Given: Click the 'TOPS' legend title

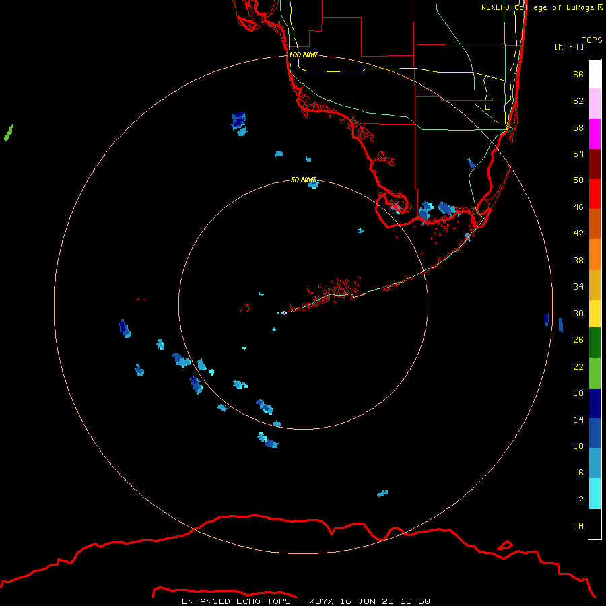Looking at the screenshot, I should tap(592, 40).
